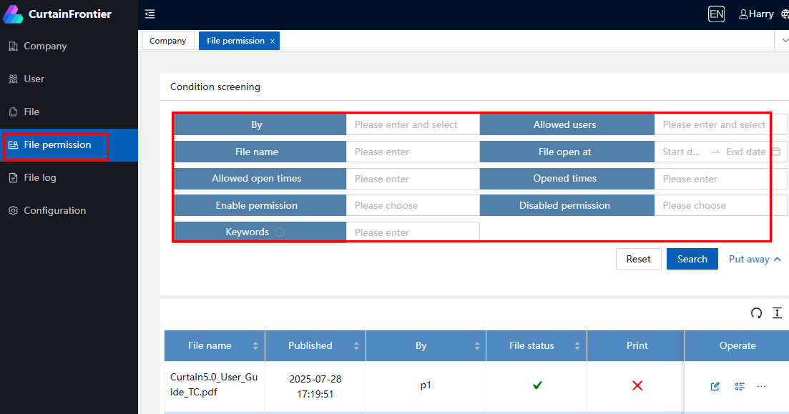Open Company in the sidebar menu
This screenshot has height=414, width=789.
pyautogui.click(x=69, y=46)
